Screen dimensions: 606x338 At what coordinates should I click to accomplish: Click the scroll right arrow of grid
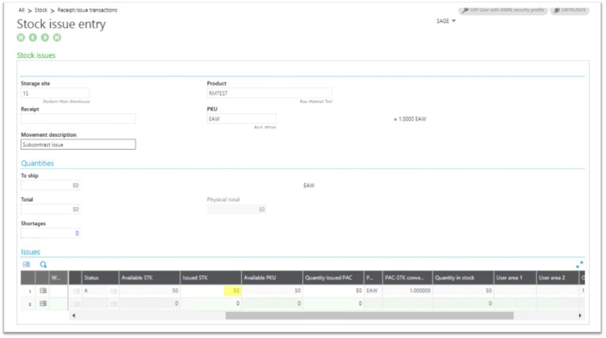coord(580,315)
